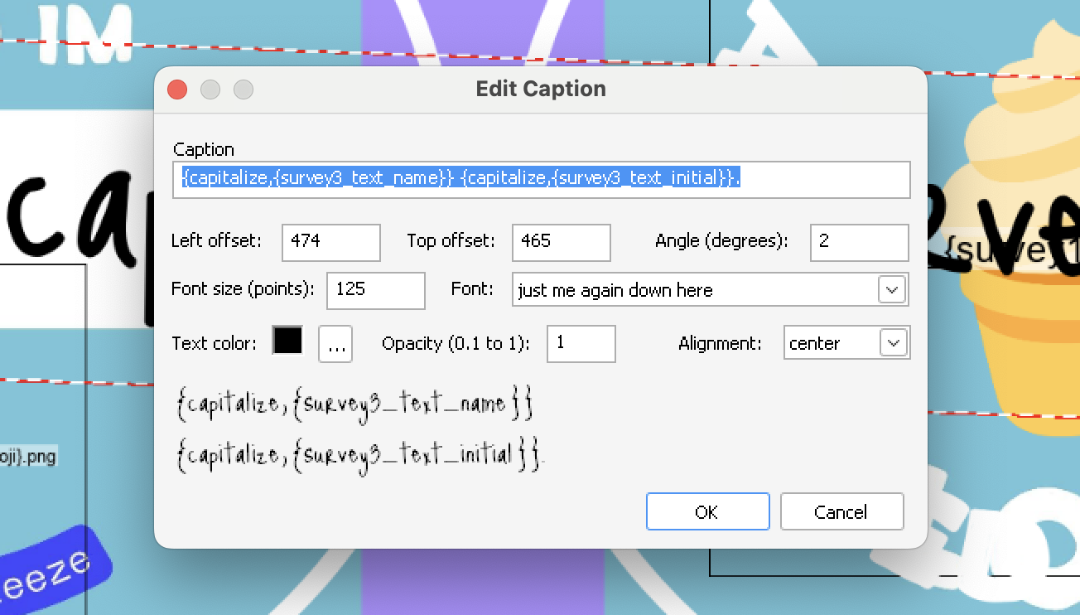The width and height of the screenshot is (1080, 615).
Task: Expand the Font dropdown list
Action: coord(892,290)
